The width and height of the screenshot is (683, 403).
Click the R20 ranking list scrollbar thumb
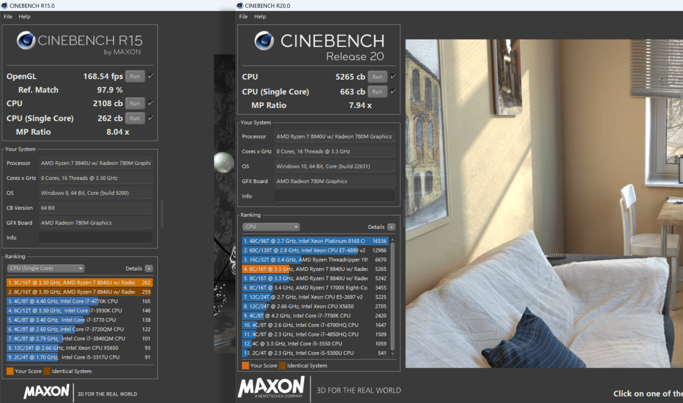[x=392, y=297]
